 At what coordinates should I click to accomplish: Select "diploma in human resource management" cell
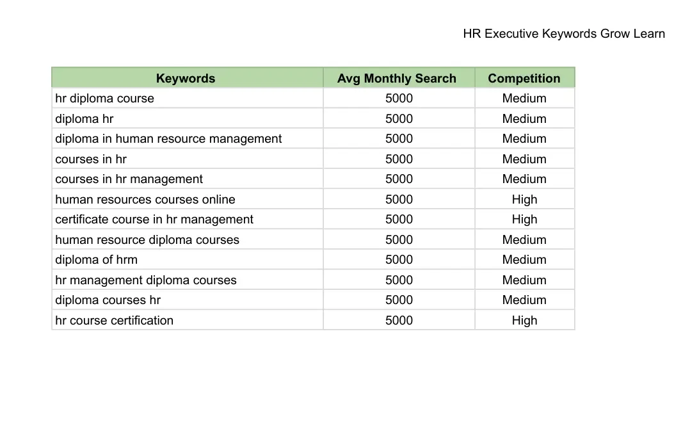pos(168,139)
